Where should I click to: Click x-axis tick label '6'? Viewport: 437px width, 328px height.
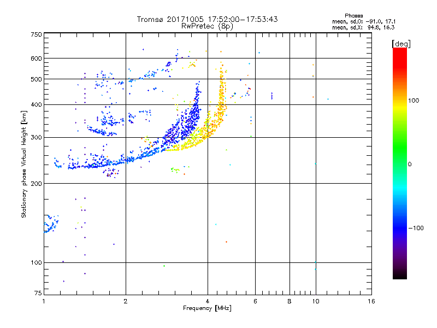pyautogui.click(x=255, y=301)
